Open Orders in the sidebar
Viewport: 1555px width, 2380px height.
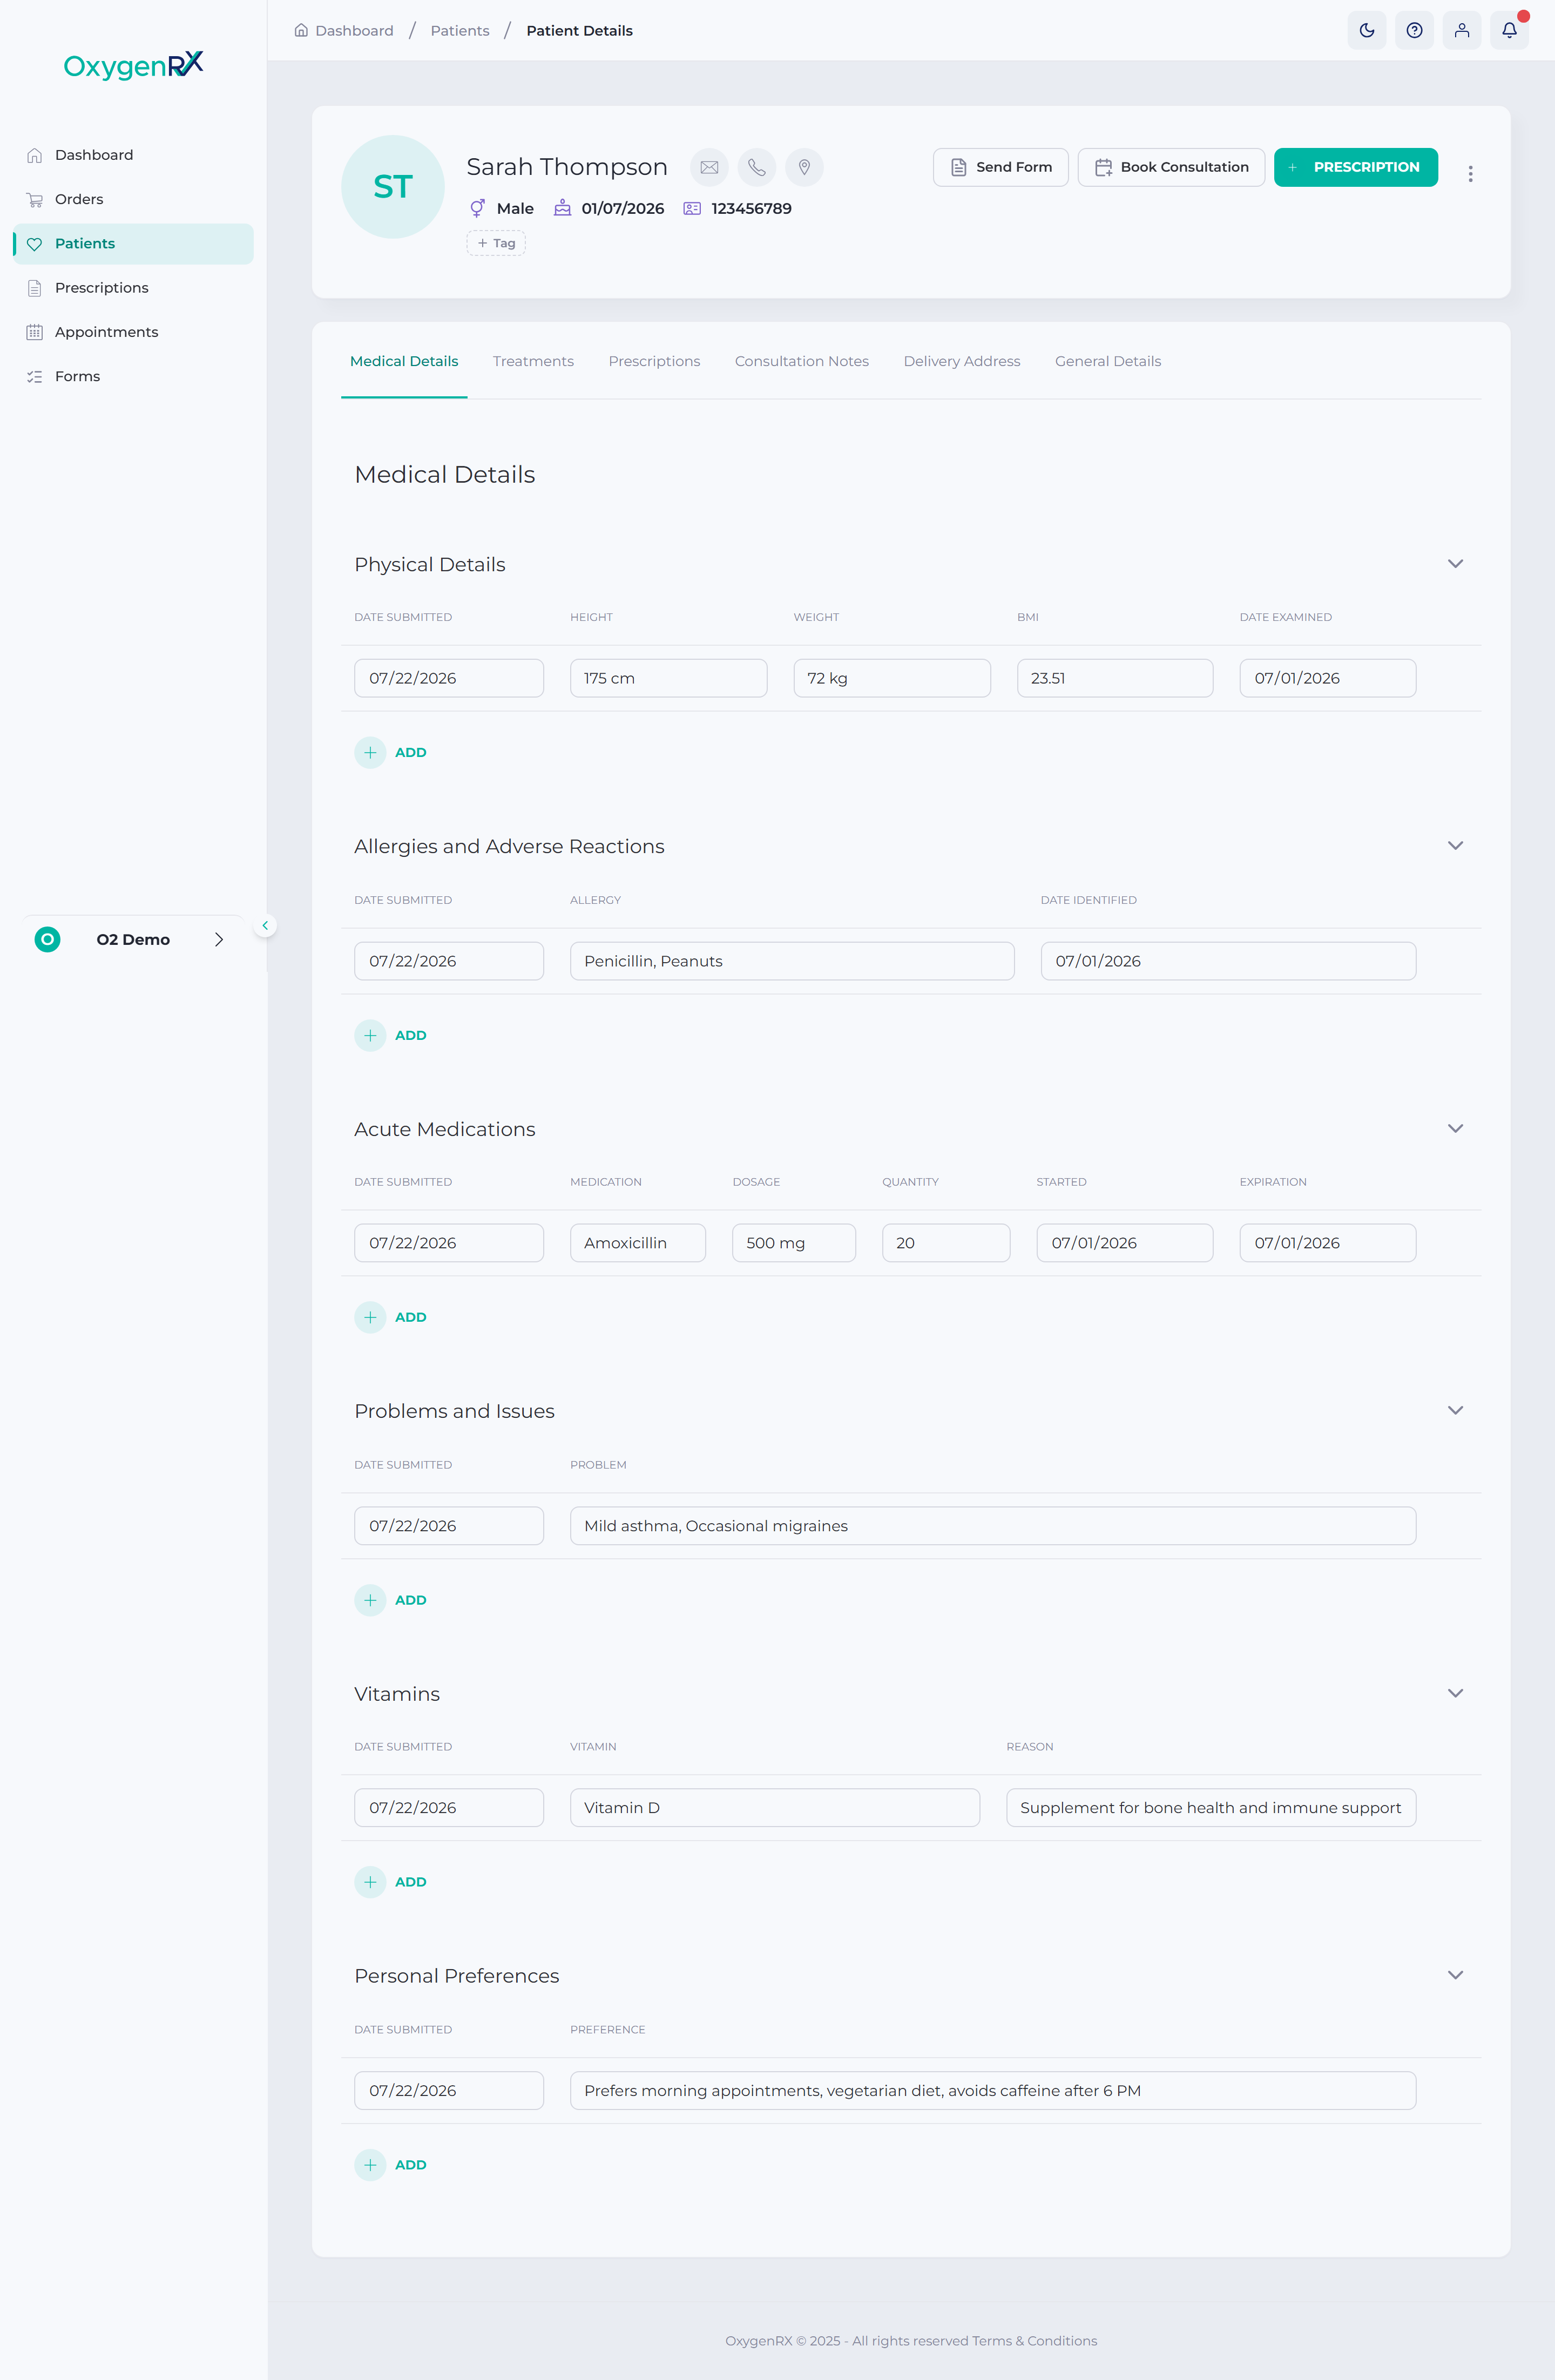[x=133, y=199]
